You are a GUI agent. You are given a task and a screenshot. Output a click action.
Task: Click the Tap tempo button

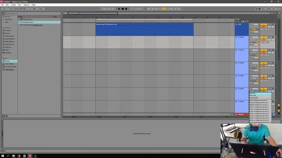click(x=11, y=9)
